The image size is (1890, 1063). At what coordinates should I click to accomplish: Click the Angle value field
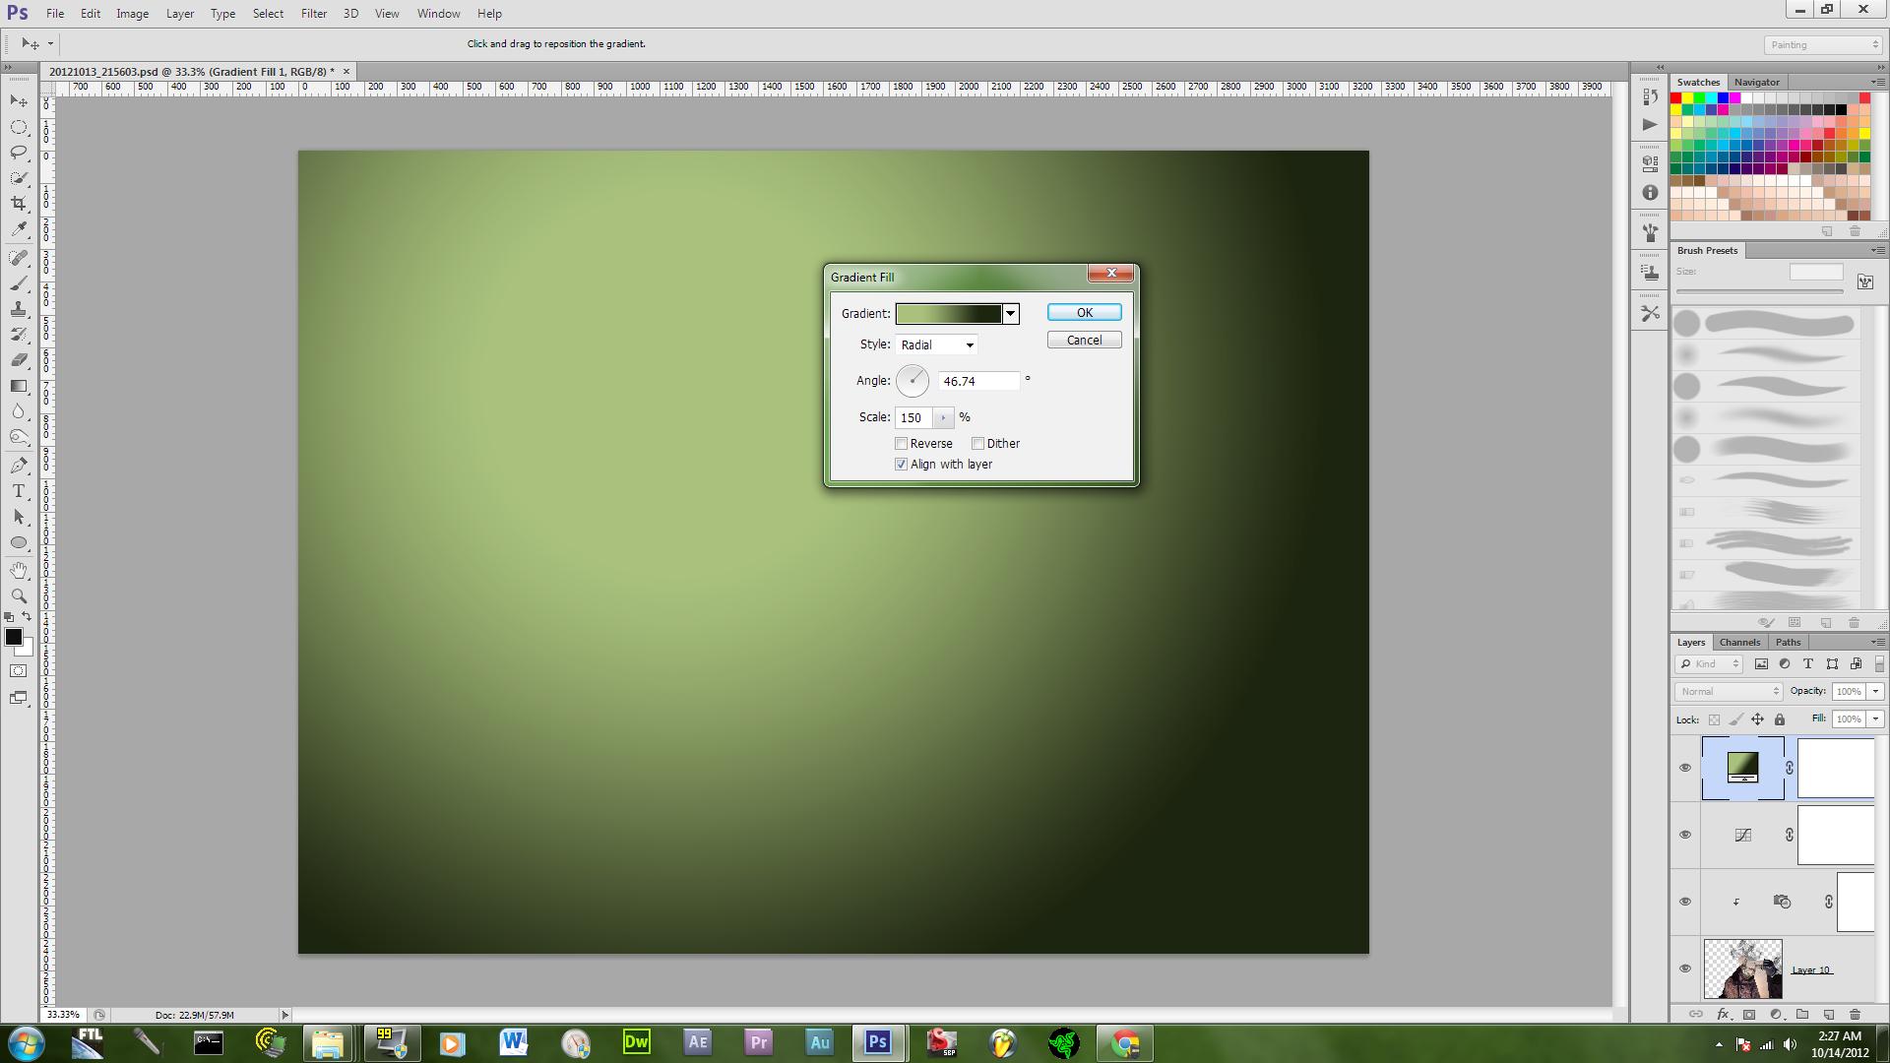click(x=978, y=381)
